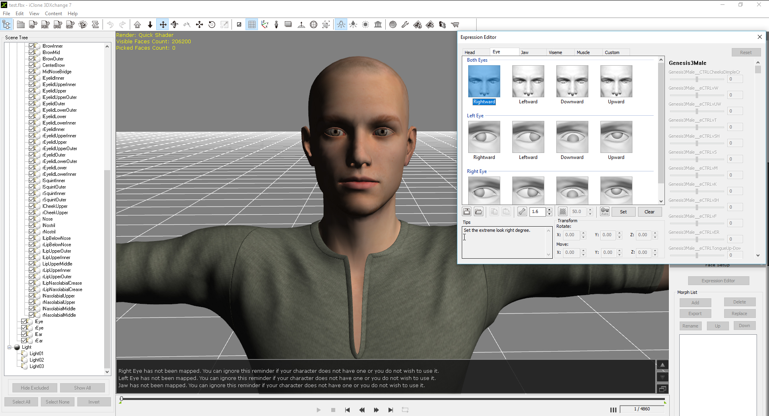Click the export FBX toolbar icon
Viewport: 769px width, 416px height.
(45, 25)
